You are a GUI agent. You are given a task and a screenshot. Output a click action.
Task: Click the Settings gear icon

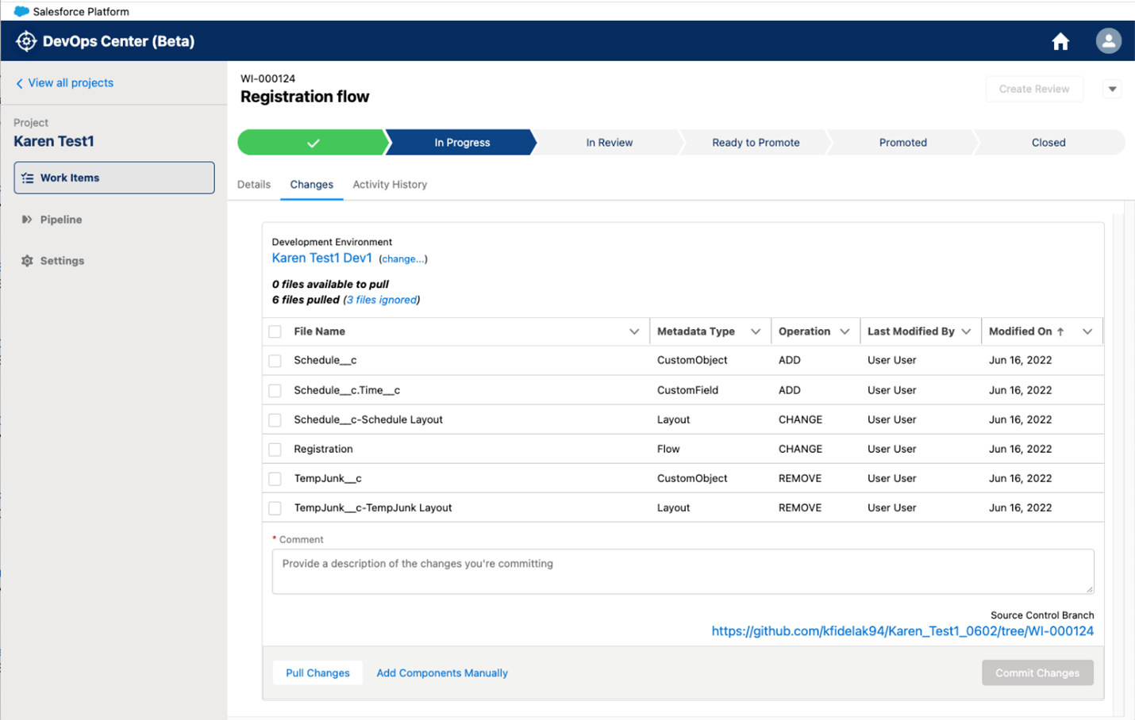click(27, 261)
